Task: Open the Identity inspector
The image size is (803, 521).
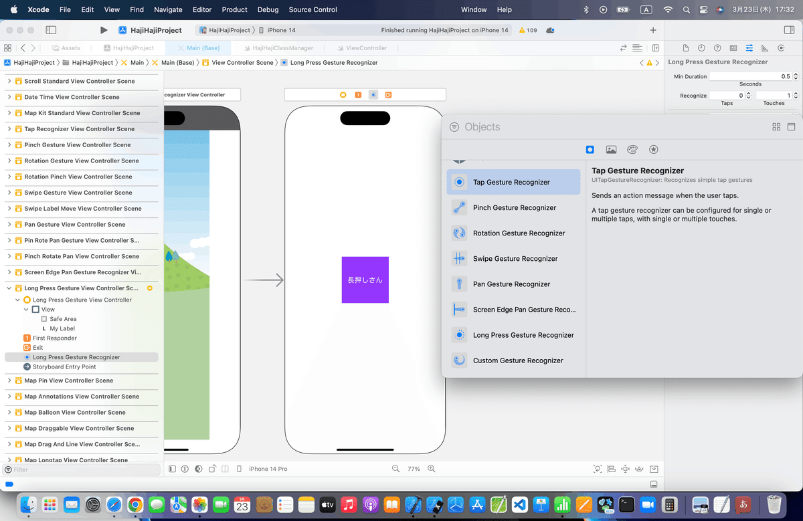Action: pos(733,48)
